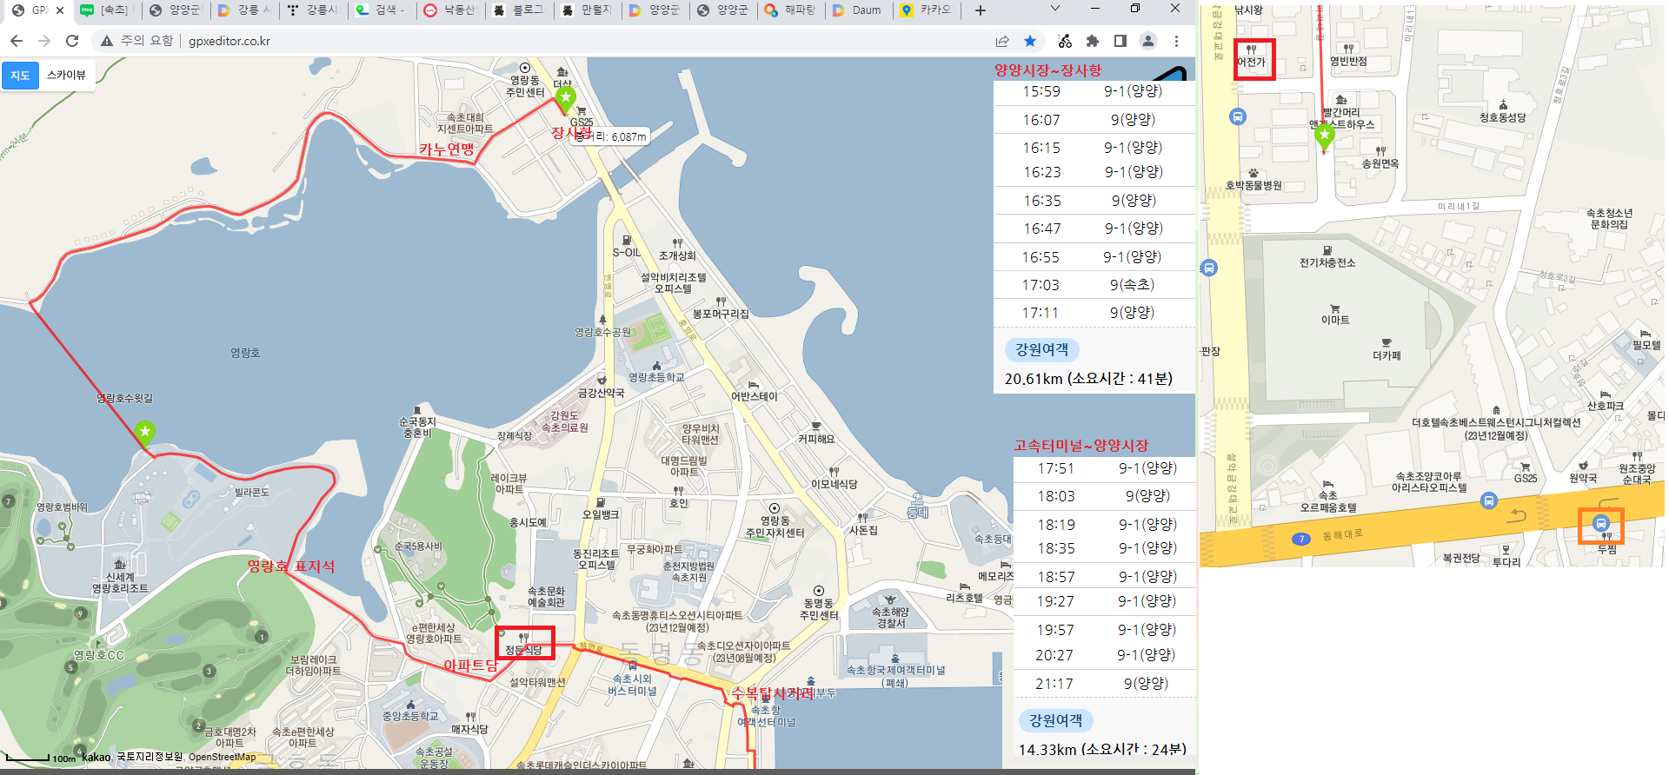Open the Chrome three-dot menu
Screen dimensions: 1669x775
click(1176, 41)
